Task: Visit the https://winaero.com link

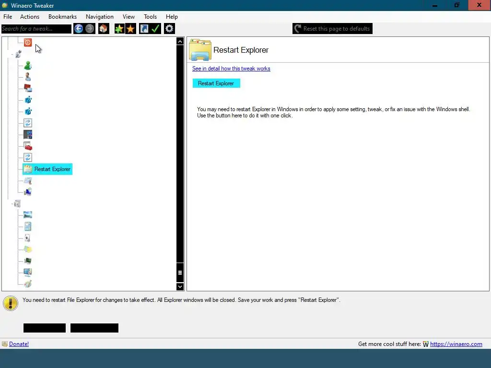Action: pos(456,344)
